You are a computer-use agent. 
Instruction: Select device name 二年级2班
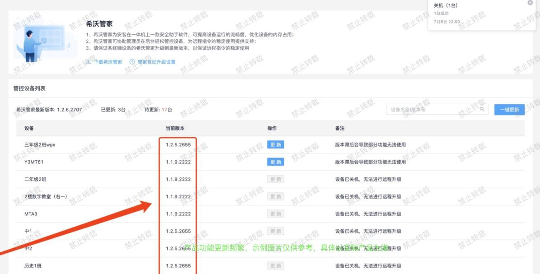click(35, 179)
